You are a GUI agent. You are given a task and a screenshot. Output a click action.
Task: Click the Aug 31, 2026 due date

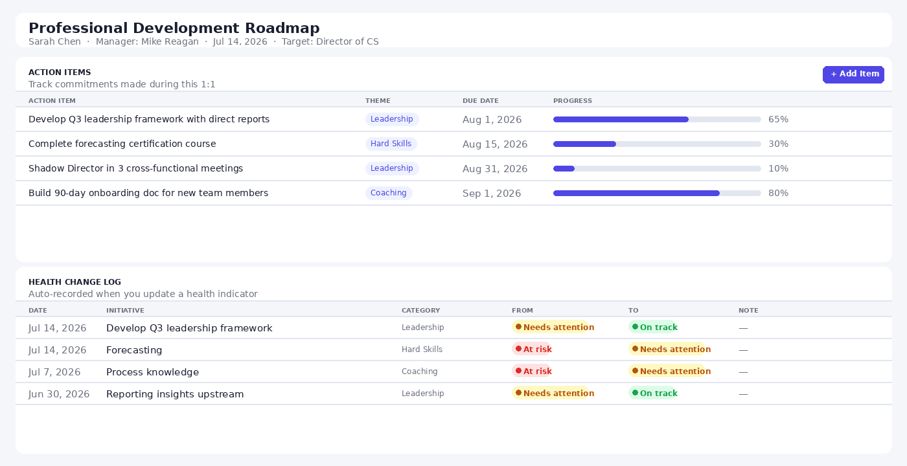(495, 169)
